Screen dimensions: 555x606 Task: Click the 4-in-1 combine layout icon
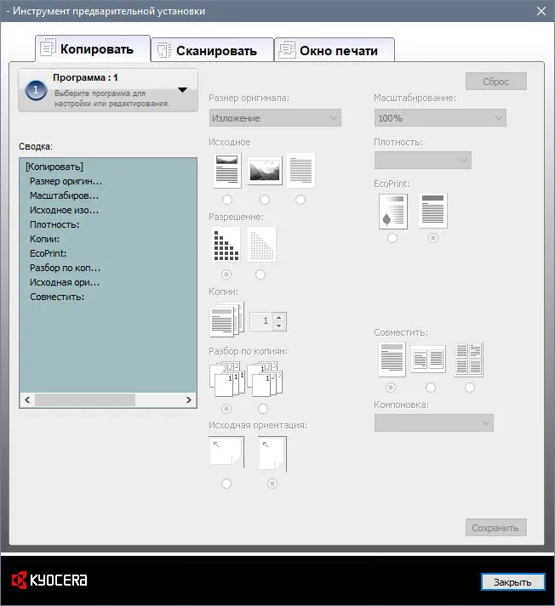point(469,359)
